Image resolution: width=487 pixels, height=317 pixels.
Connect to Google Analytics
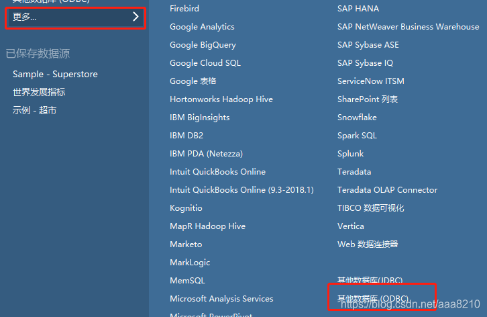pos(202,27)
